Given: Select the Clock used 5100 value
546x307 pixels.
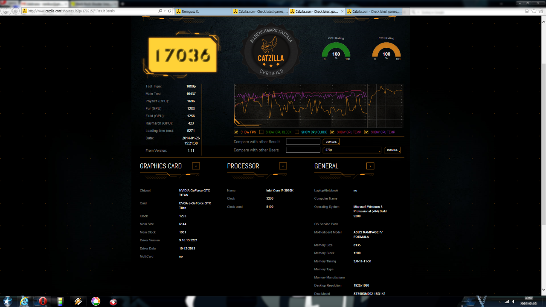Looking at the screenshot, I should point(270,207).
